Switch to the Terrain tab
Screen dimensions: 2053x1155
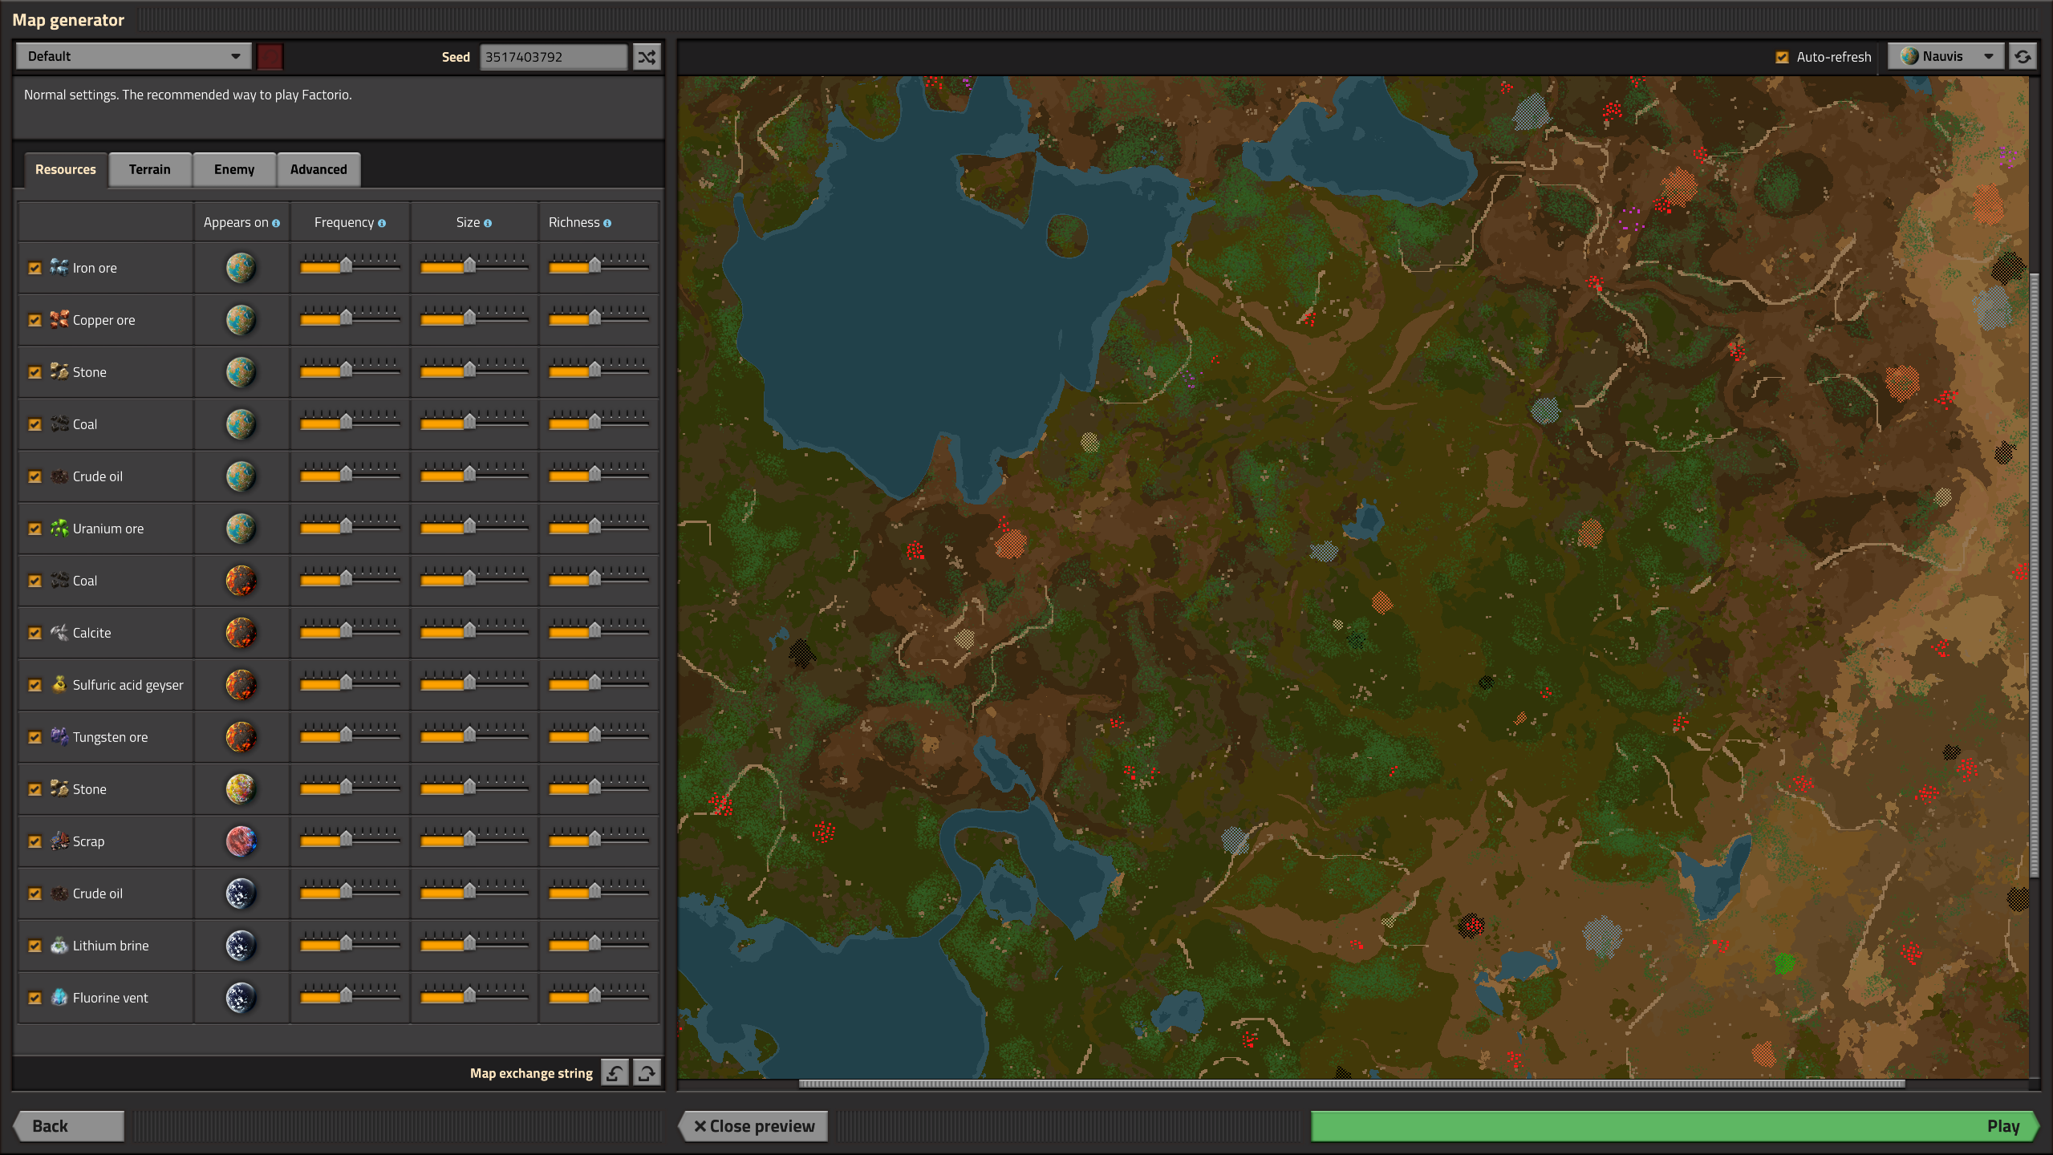click(150, 170)
